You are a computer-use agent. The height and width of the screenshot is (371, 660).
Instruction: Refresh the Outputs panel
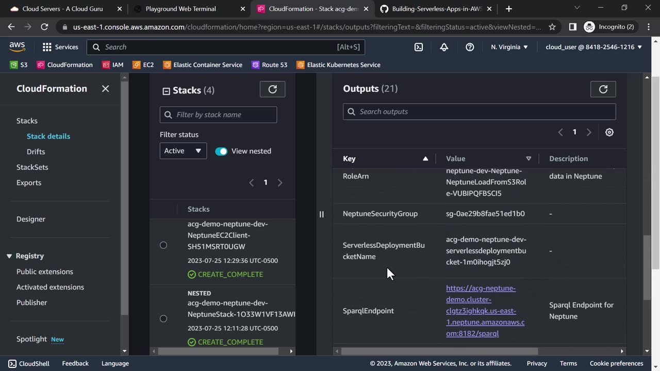(x=603, y=89)
